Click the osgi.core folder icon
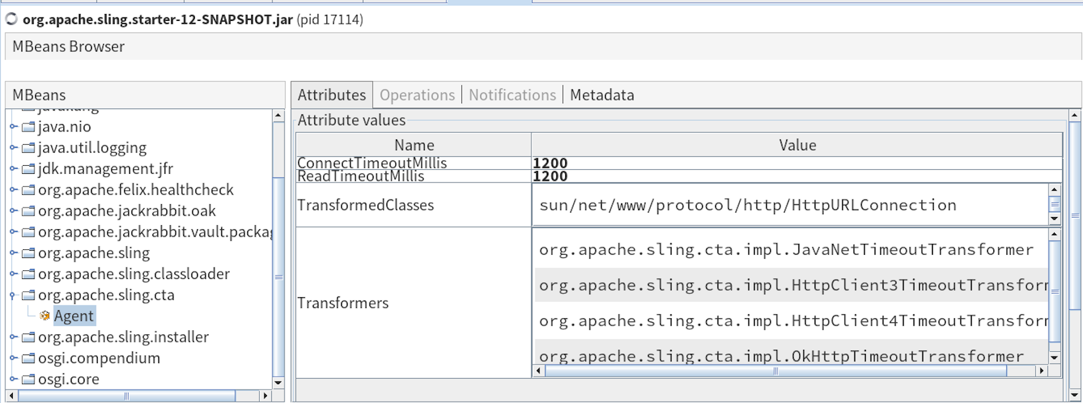This screenshot has height=403, width=1083. pos(28,379)
